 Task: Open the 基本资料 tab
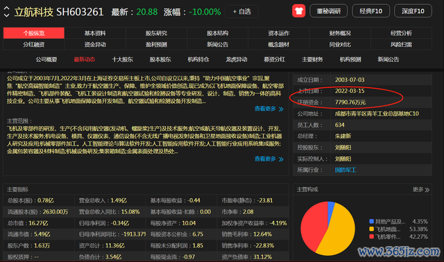(x=95, y=33)
